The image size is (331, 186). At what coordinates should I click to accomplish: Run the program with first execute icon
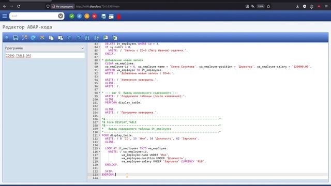click(x=106, y=38)
